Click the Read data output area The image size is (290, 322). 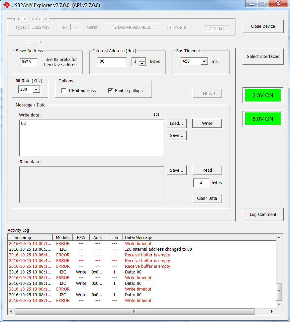[x=92, y=185]
